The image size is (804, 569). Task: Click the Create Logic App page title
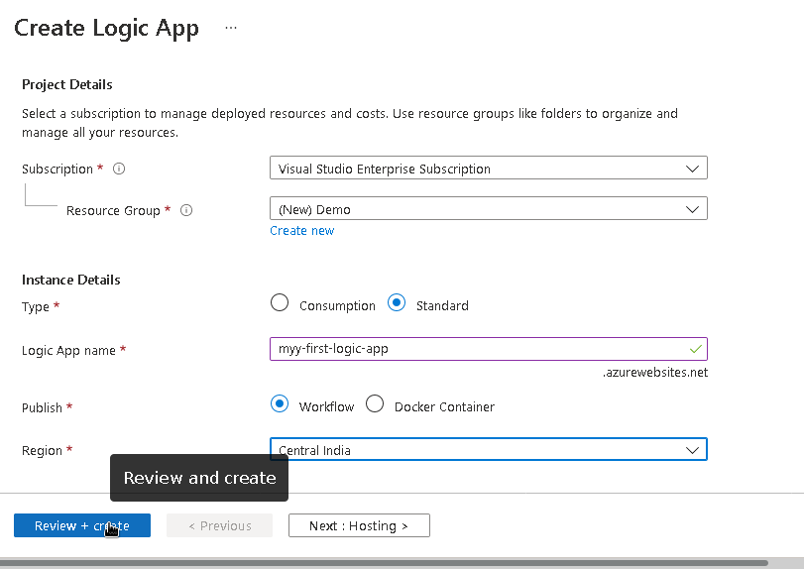(x=106, y=28)
